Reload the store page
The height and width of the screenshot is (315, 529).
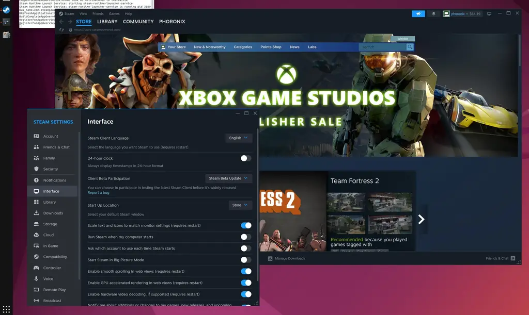pos(61,29)
